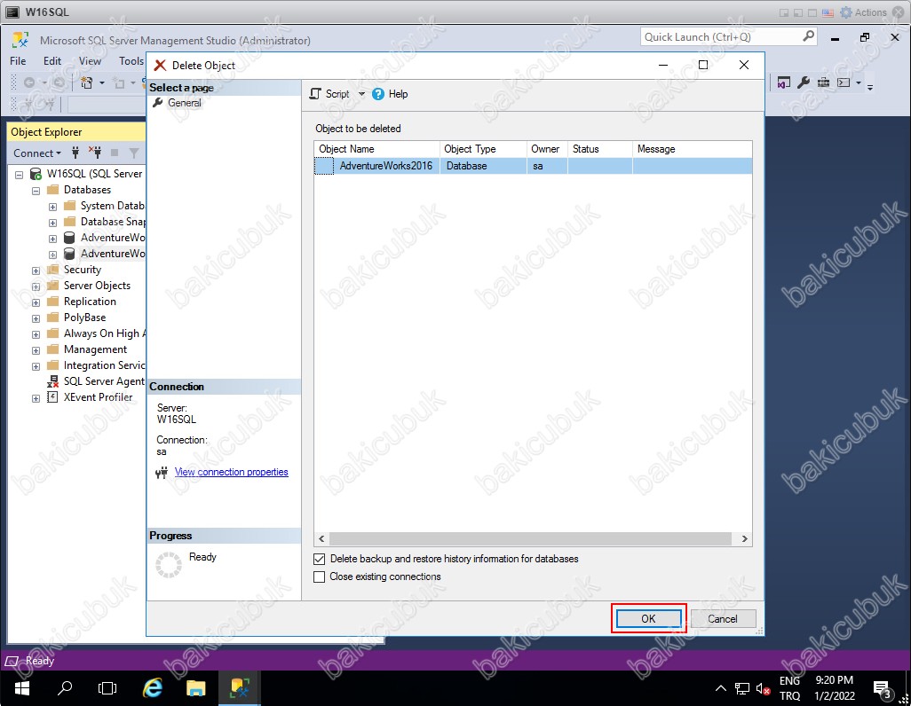
Task: Click the horizontal scrollbar track in object list
Action: pos(530,538)
